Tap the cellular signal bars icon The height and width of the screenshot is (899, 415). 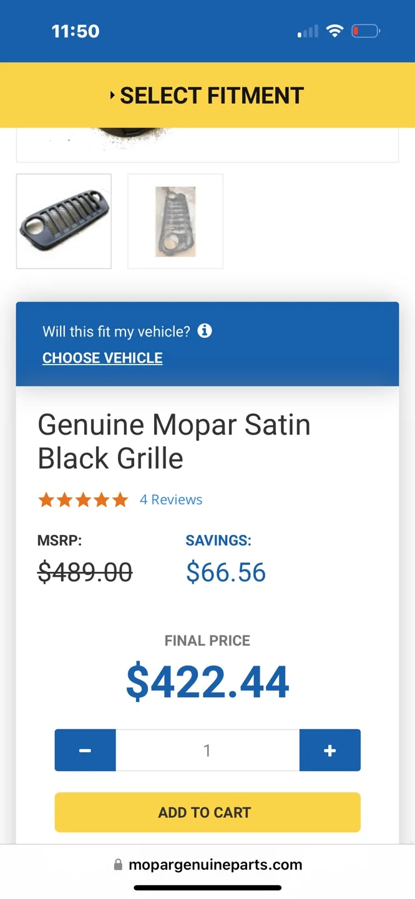click(x=308, y=31)
